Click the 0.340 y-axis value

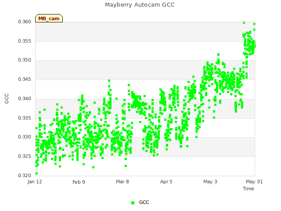(25, 98)
